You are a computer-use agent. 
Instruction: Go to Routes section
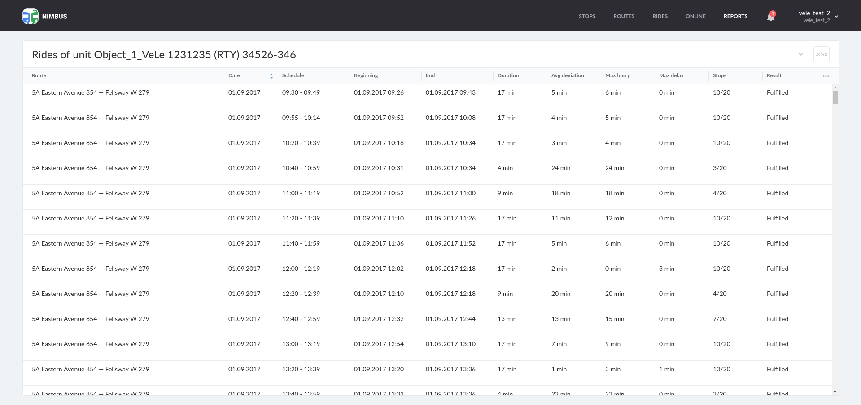(x=624, y=16)
